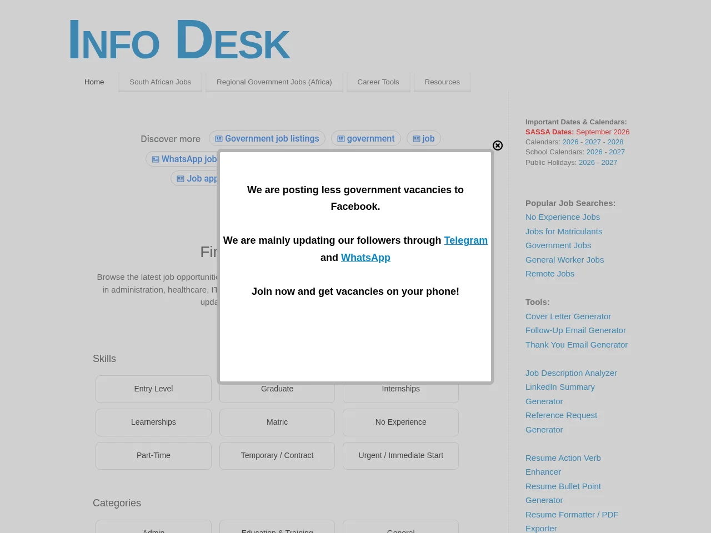Open the Career Tools menu
Image resolution: width=711 pixels, height=533 pixels.
(x=378, y=82)
